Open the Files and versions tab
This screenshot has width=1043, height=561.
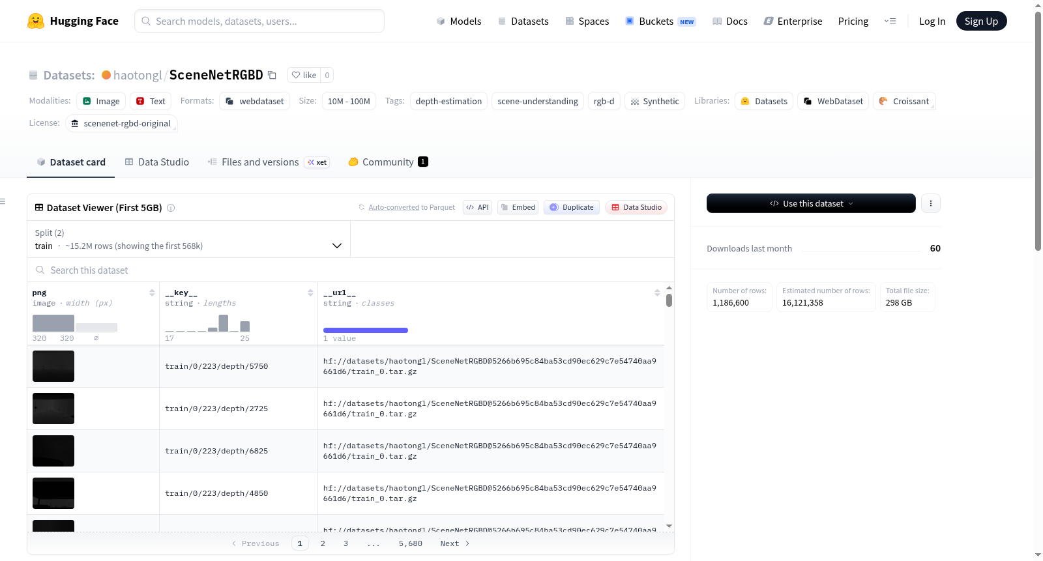click(x=268, y=162)
